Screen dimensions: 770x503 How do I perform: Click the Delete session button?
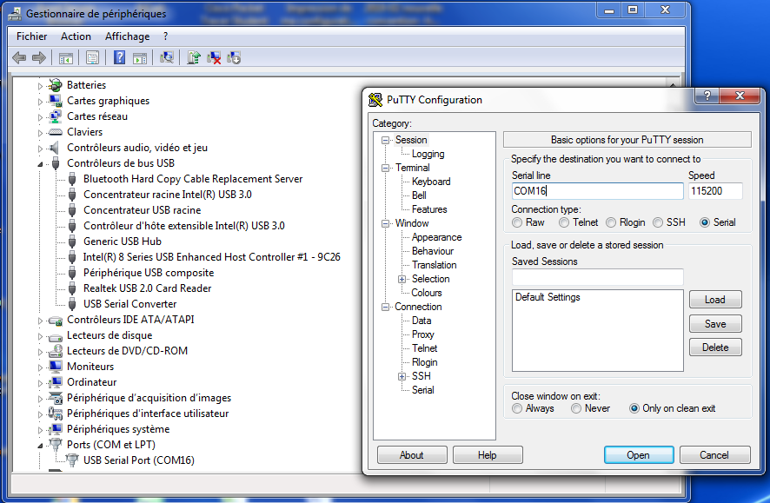click(x=715, y=347)
